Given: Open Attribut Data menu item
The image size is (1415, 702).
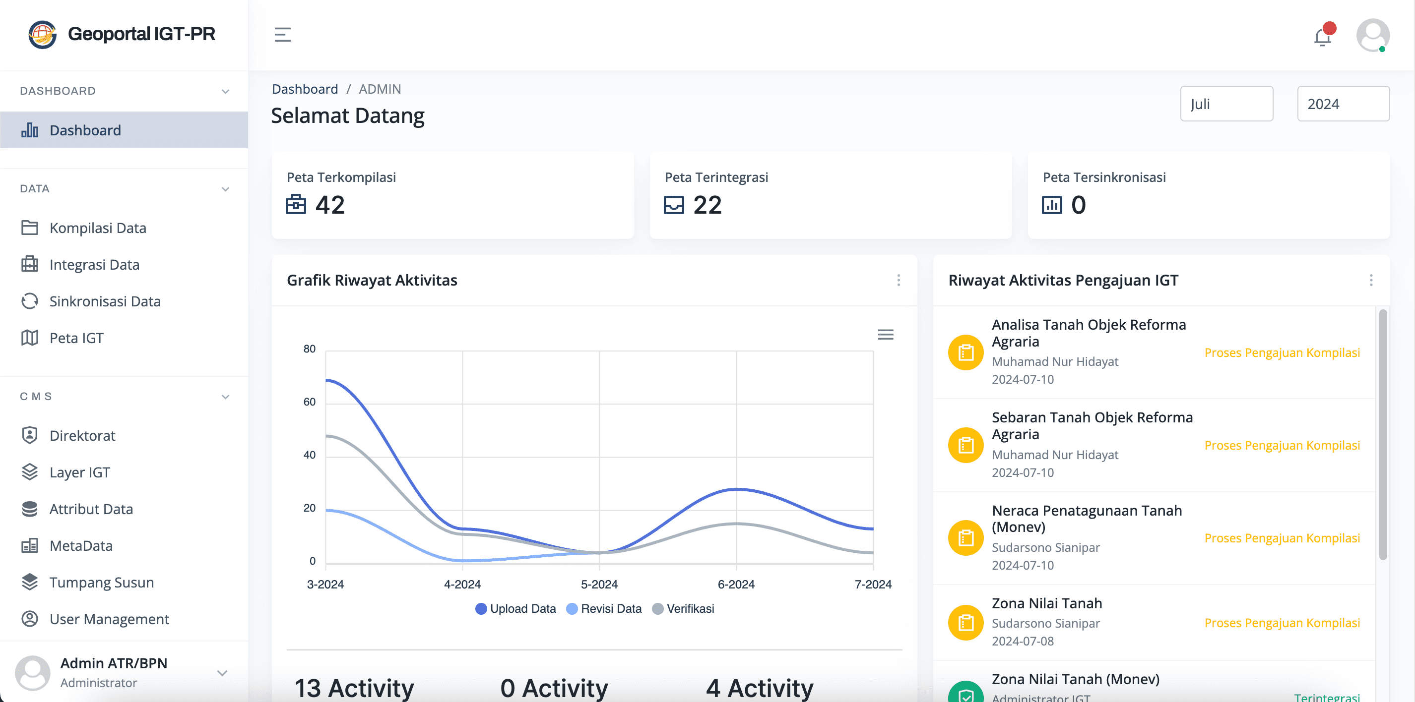Looking at the screenshot, I should click(124, 509).
